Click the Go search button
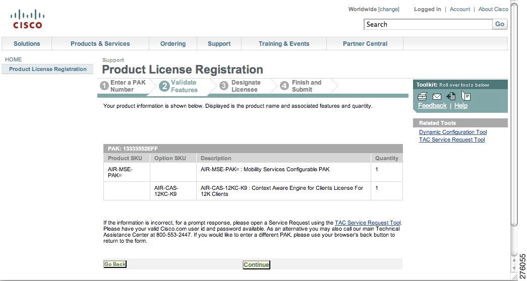527x281 pixels. pyautogui.click(x=500, y=24)
